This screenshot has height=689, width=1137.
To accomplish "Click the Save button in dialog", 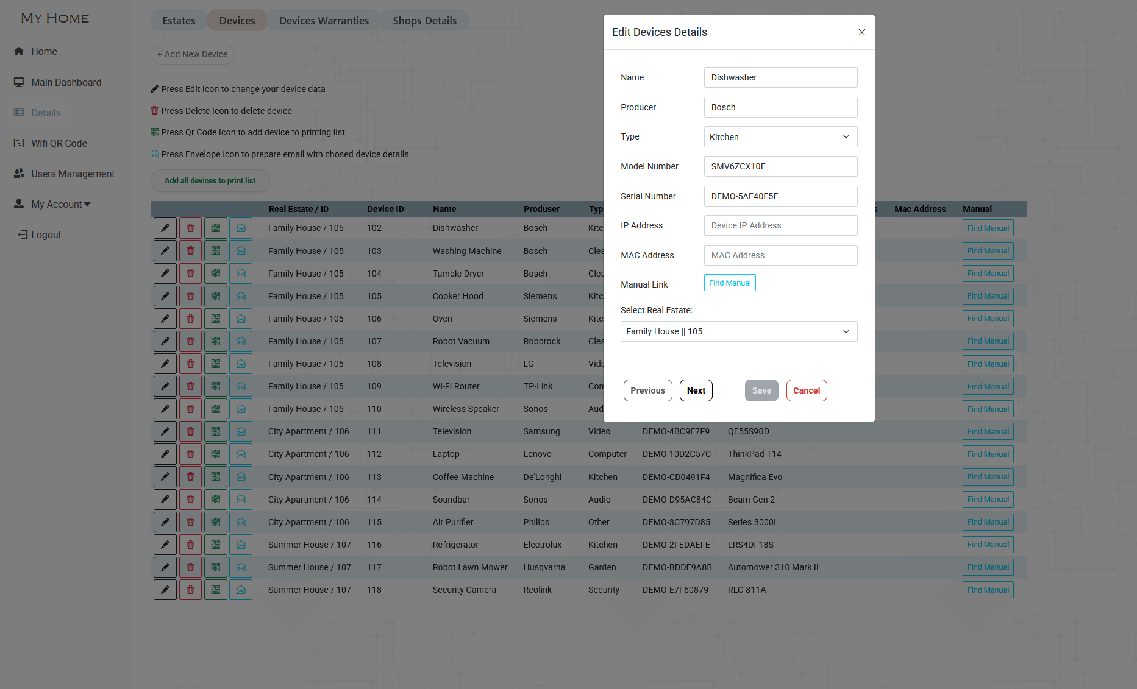I will click(761, 390).
